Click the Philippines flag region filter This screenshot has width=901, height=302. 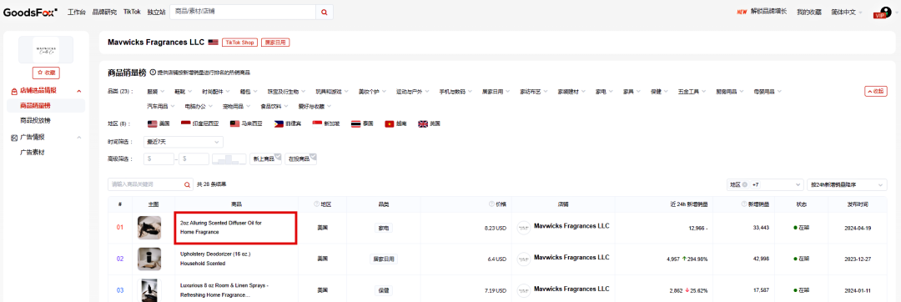(x=279, y=123)
